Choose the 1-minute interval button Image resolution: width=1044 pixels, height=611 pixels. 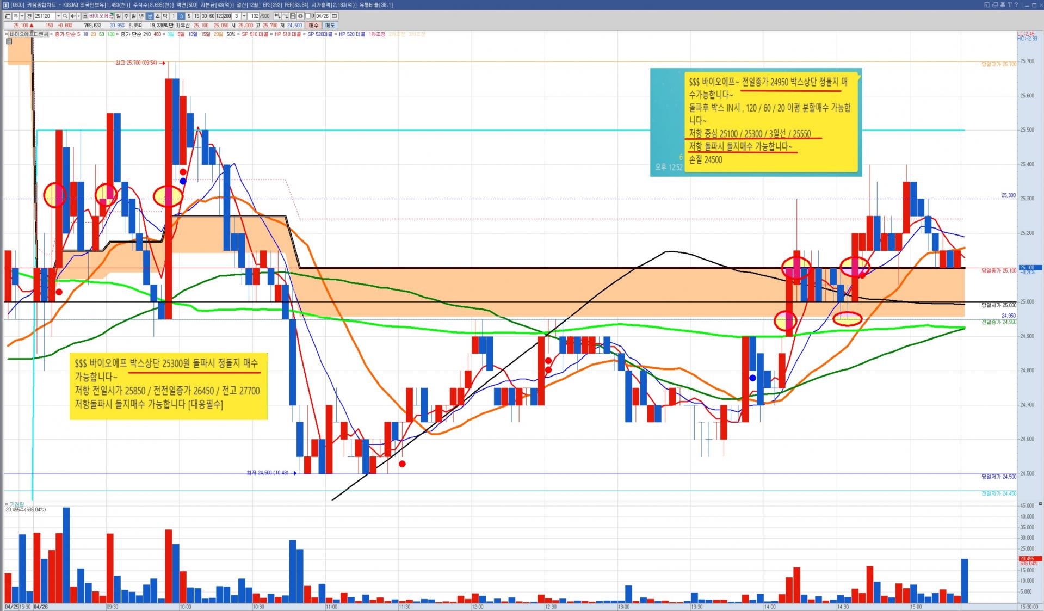(174, 16)
